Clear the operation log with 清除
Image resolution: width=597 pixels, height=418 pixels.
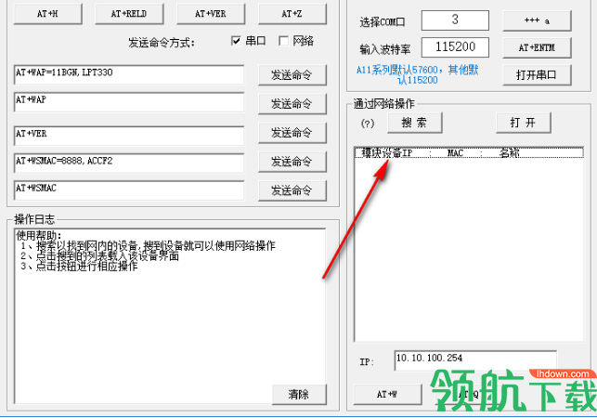click(299, 395)
